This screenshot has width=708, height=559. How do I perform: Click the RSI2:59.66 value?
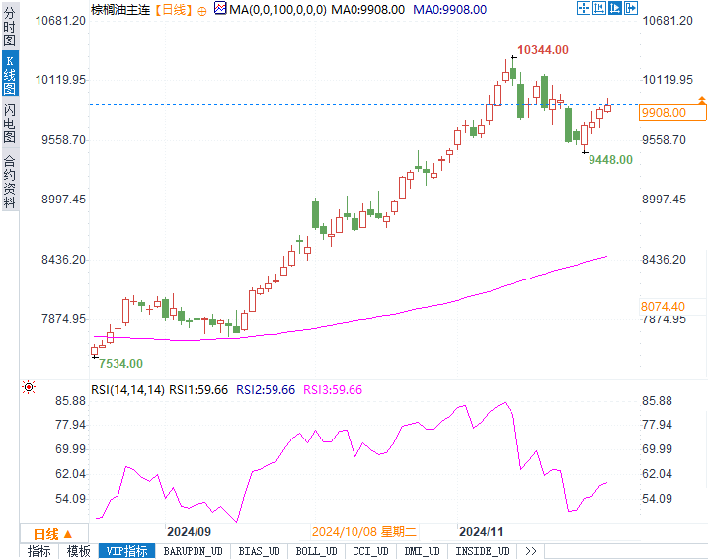point(266,390)
